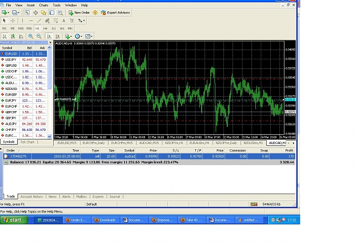Select the Crosshair tool
Screen dimensions: 357x246
pos(13,20)
